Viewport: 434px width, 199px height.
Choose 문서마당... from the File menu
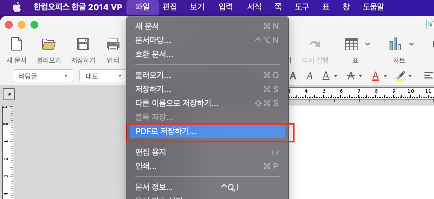[207, 40]
